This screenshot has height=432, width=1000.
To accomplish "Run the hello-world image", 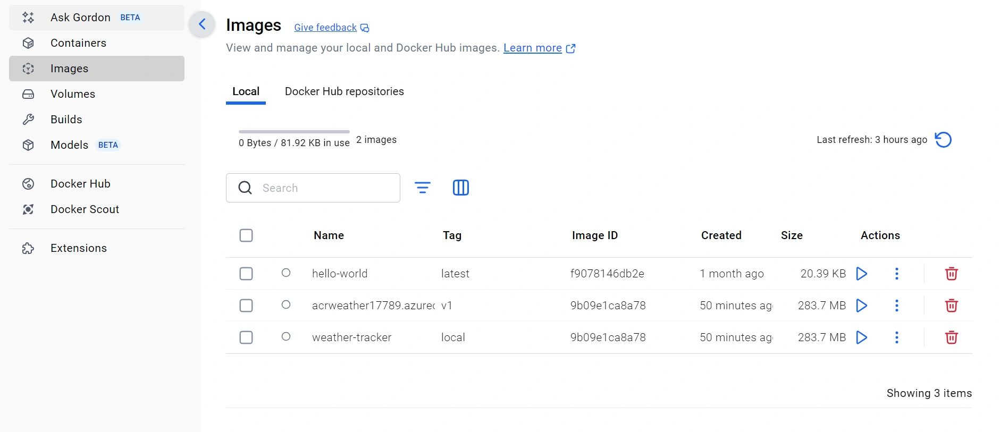I will pos(862,274).
